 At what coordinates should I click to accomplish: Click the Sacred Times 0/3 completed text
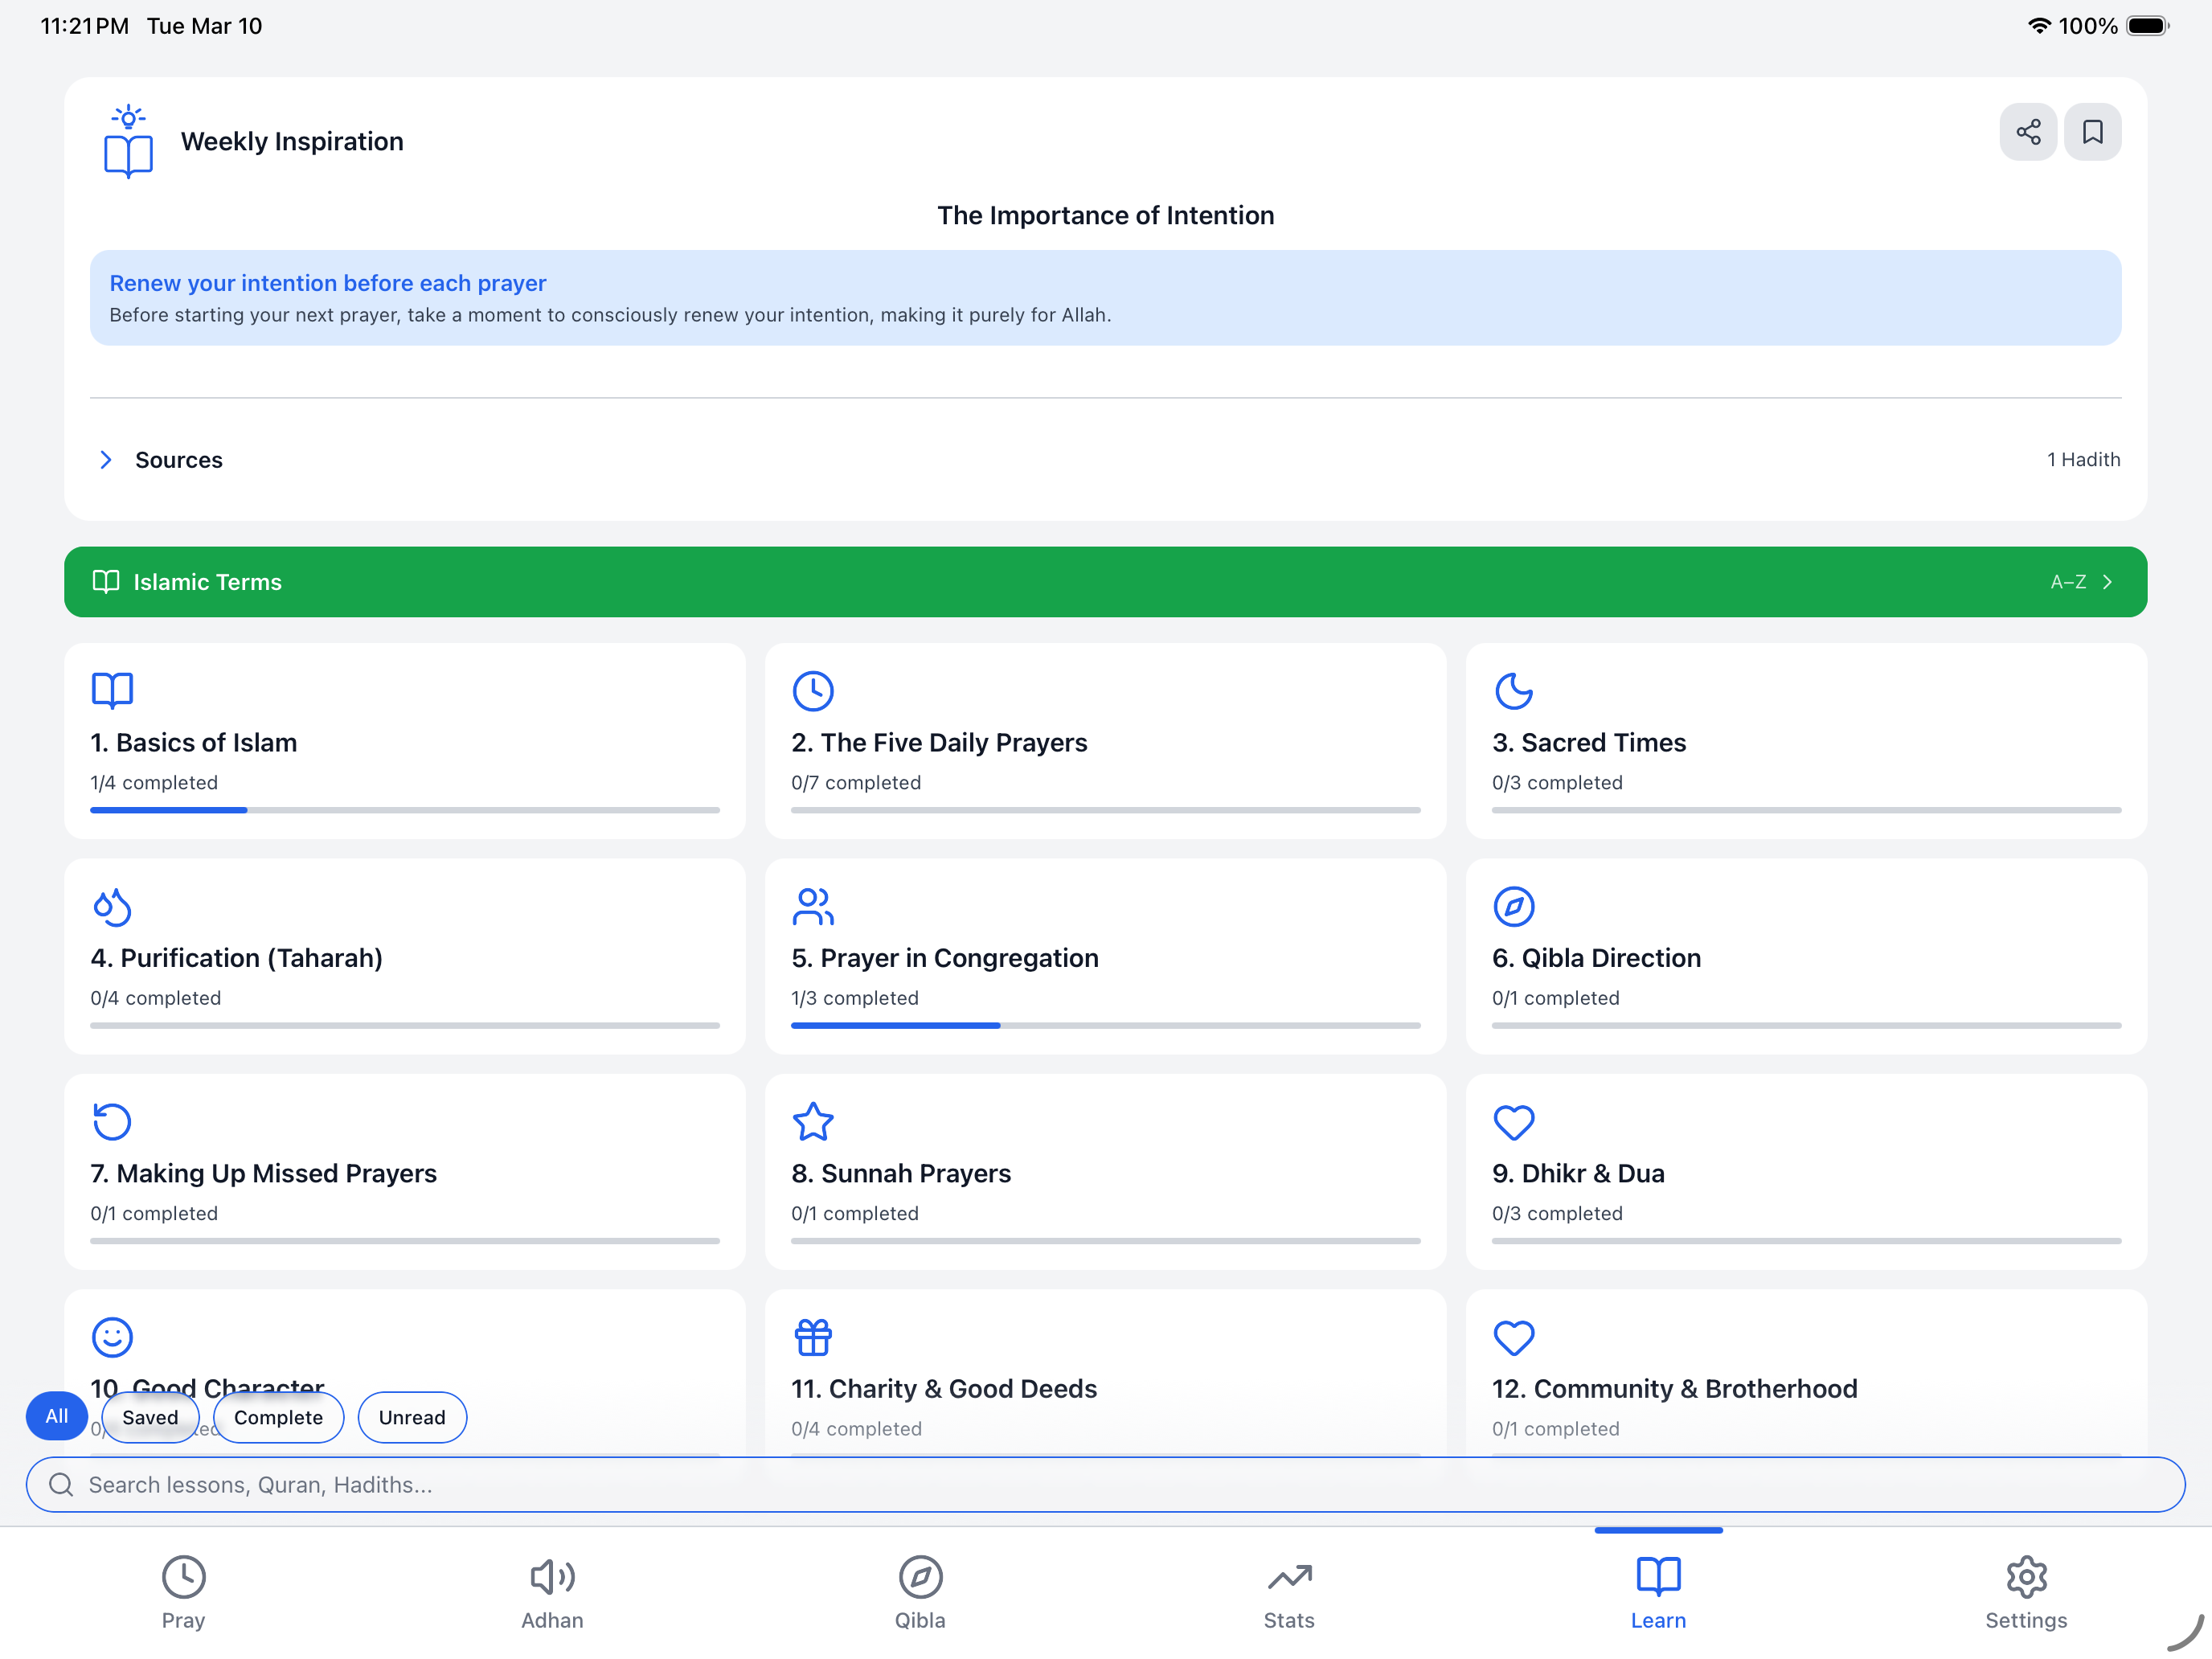click(1557, 783)
